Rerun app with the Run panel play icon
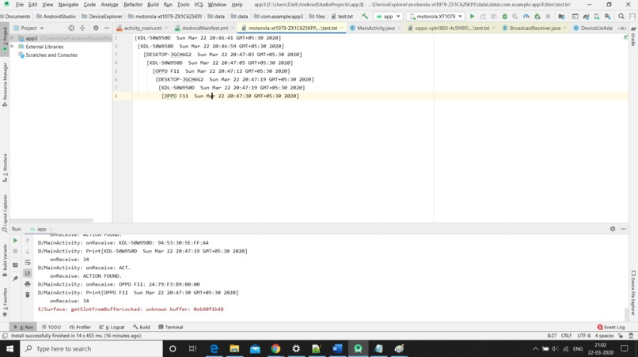The height and width of the screenshot is (357, 638). pos(15,241)
